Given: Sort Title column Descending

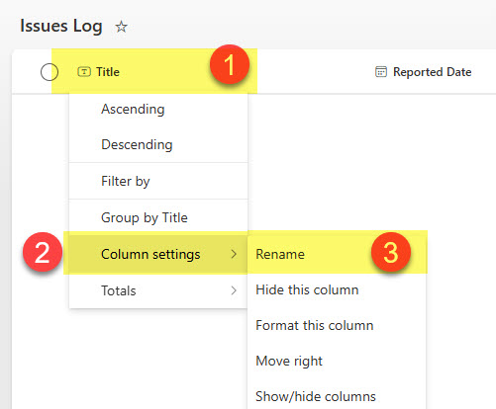Looking at the screenshot, I should [158, 144].
